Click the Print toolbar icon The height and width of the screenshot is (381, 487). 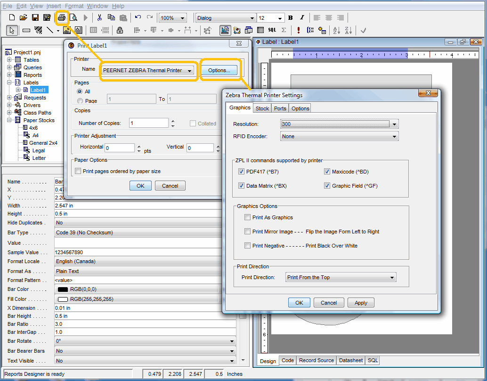point(62,18)
